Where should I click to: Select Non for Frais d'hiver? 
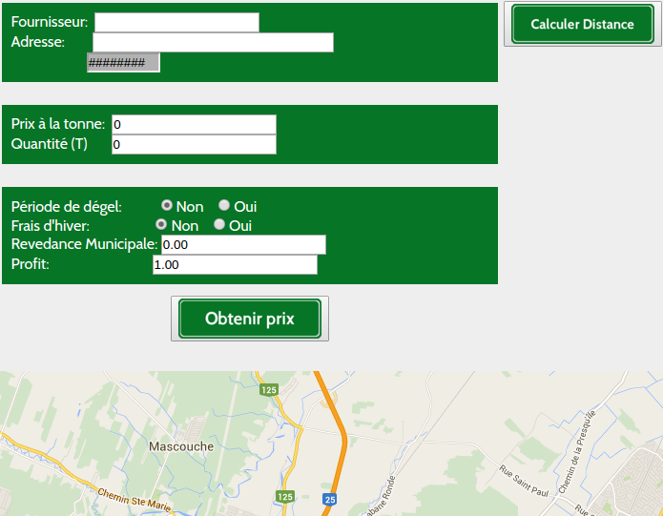(x=161, y=225)
